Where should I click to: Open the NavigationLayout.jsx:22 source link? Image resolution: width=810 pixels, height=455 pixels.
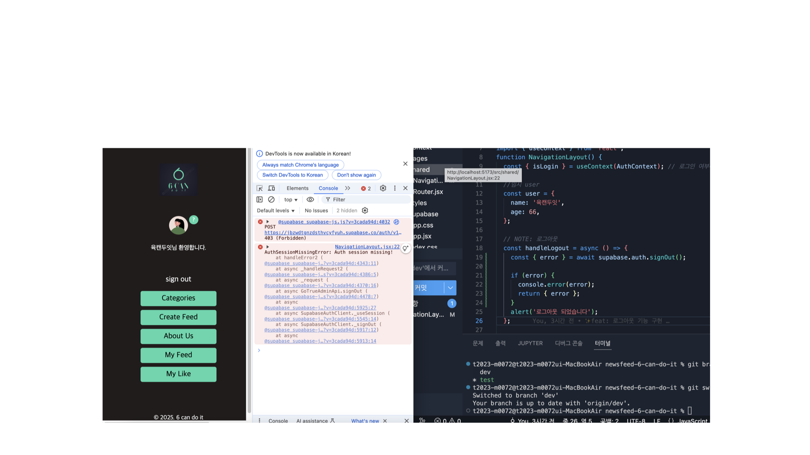367,246
